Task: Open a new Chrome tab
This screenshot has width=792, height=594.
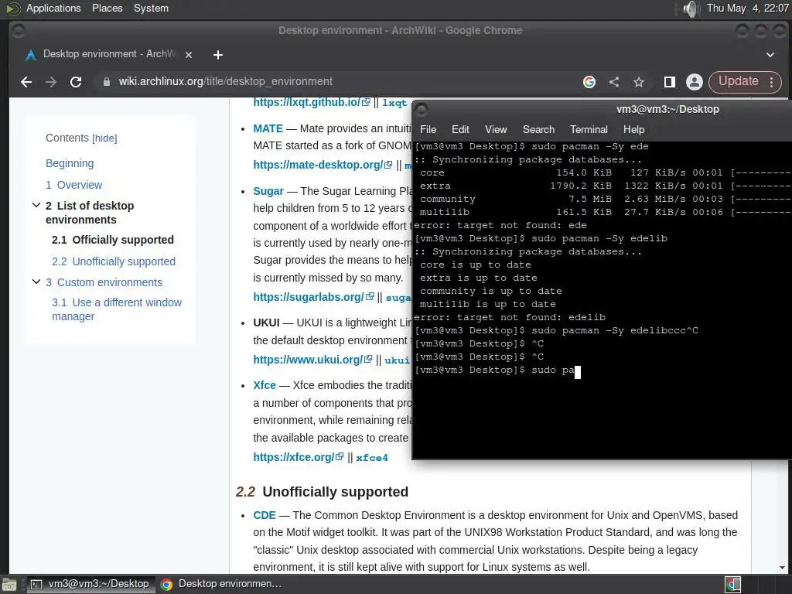Action: [x=217, y=55]
